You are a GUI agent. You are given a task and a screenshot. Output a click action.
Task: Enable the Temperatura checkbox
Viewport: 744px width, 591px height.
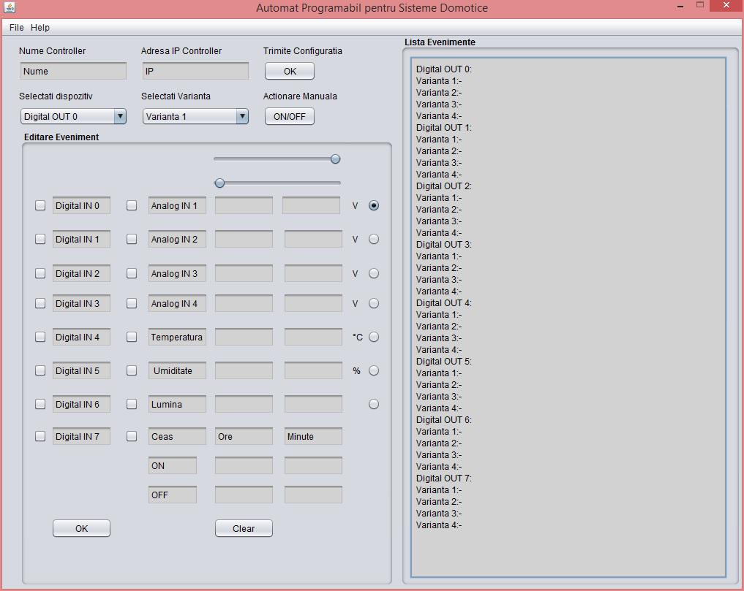click(132, 337)
